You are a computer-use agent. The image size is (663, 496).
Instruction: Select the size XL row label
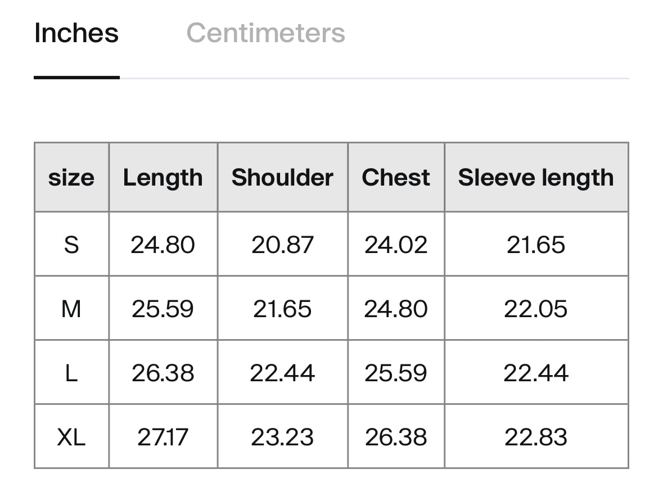coord(71,437)
